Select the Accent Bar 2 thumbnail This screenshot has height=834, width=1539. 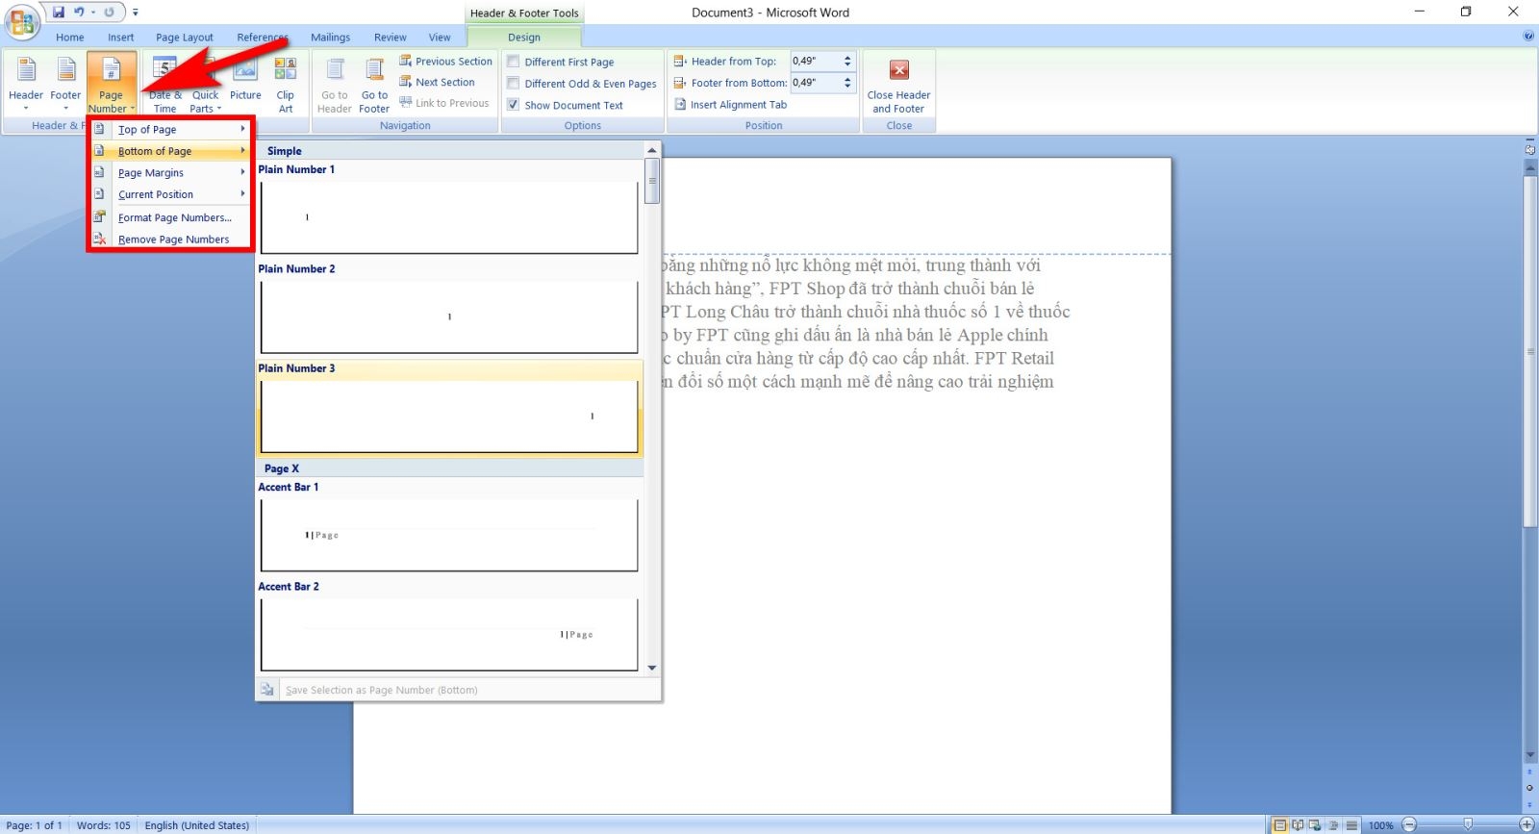[449, 634]
